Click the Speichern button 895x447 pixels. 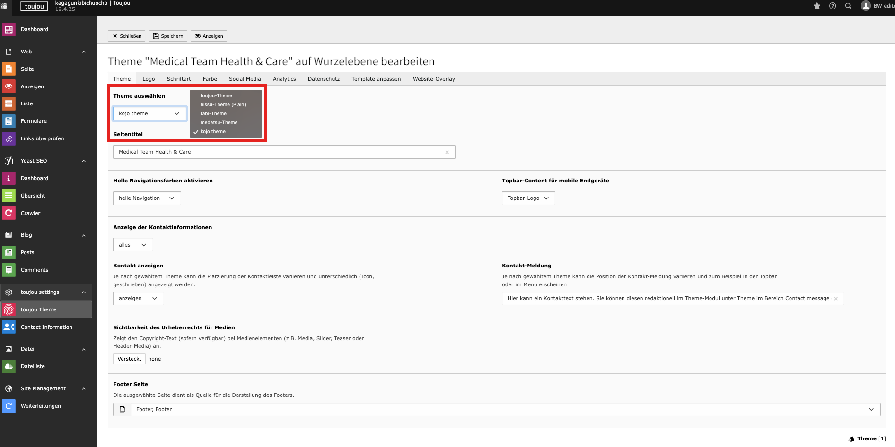click(168, 36)
